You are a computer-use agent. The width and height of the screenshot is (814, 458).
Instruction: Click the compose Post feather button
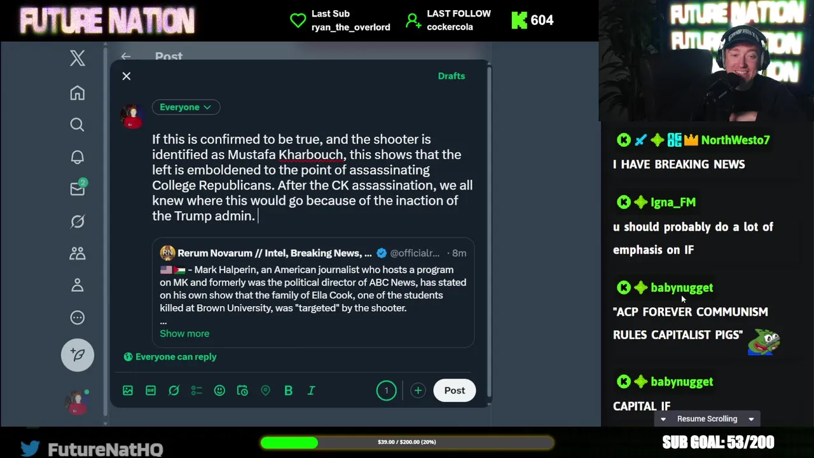click(x=78, y=355)
